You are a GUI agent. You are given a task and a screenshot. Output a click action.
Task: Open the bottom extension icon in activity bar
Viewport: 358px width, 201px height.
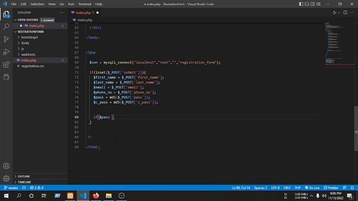point(6,77)
